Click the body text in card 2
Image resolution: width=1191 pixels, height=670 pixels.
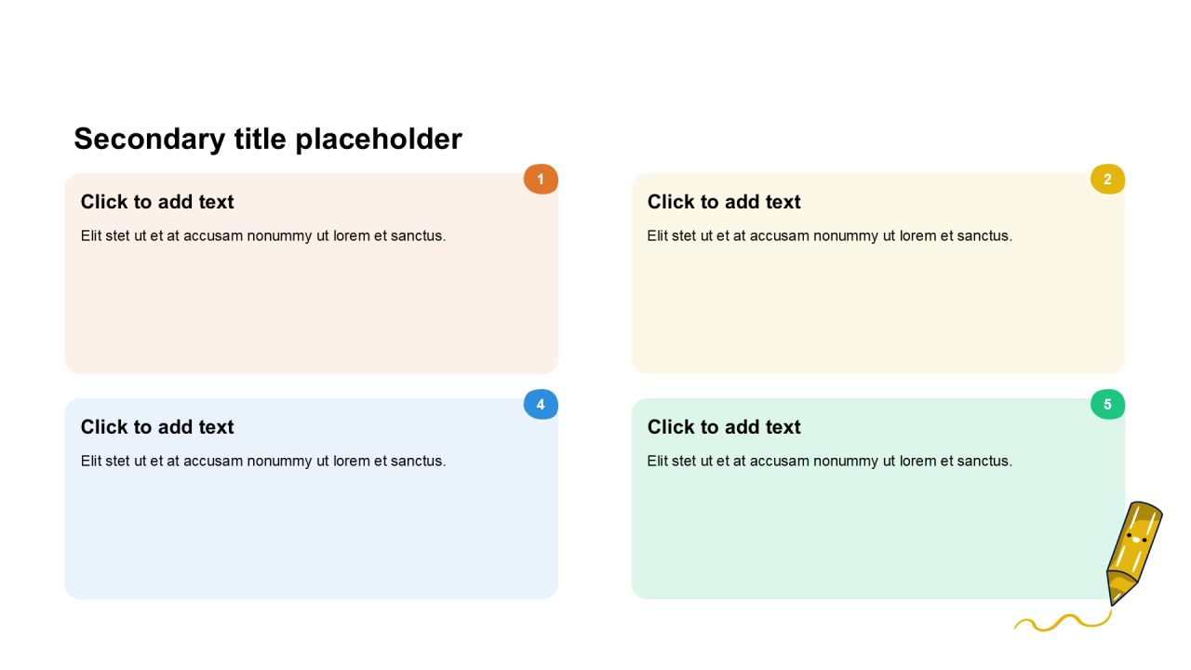tap(829, 236)
